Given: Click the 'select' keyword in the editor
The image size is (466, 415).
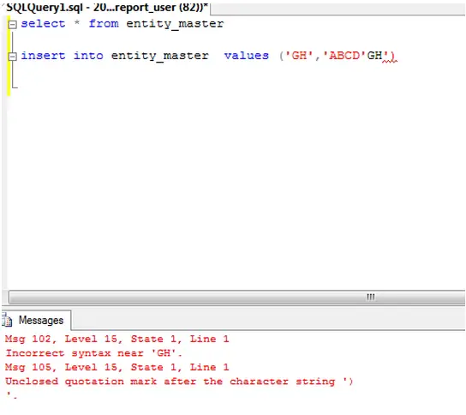Looking at the screenshot, I should coord(43,24).
